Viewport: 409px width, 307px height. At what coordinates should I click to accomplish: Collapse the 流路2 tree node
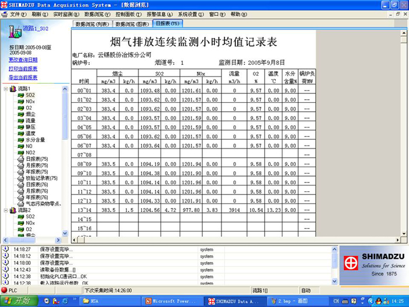tap(5, 210)
